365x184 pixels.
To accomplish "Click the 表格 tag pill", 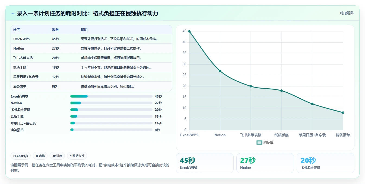I will 40,156.
